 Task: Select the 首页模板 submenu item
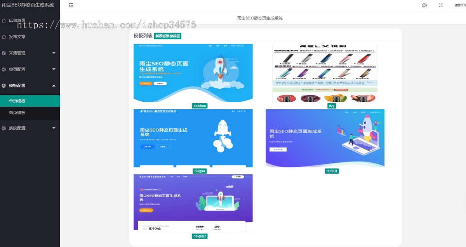[30, 113]
